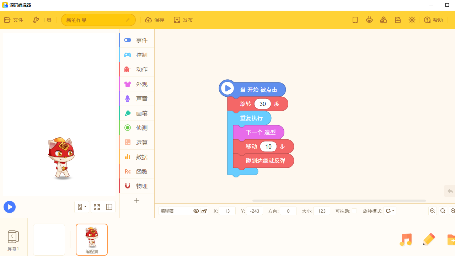Open the 文件 file menu
455x256 pixels.
point(14,20)
